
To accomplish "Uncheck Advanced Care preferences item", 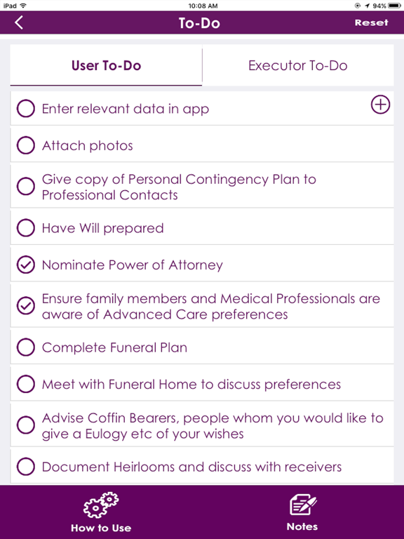I will click(26, 306).
